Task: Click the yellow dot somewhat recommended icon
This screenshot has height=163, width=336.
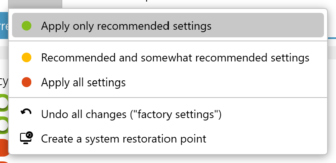Action: (x=26, y=58)
